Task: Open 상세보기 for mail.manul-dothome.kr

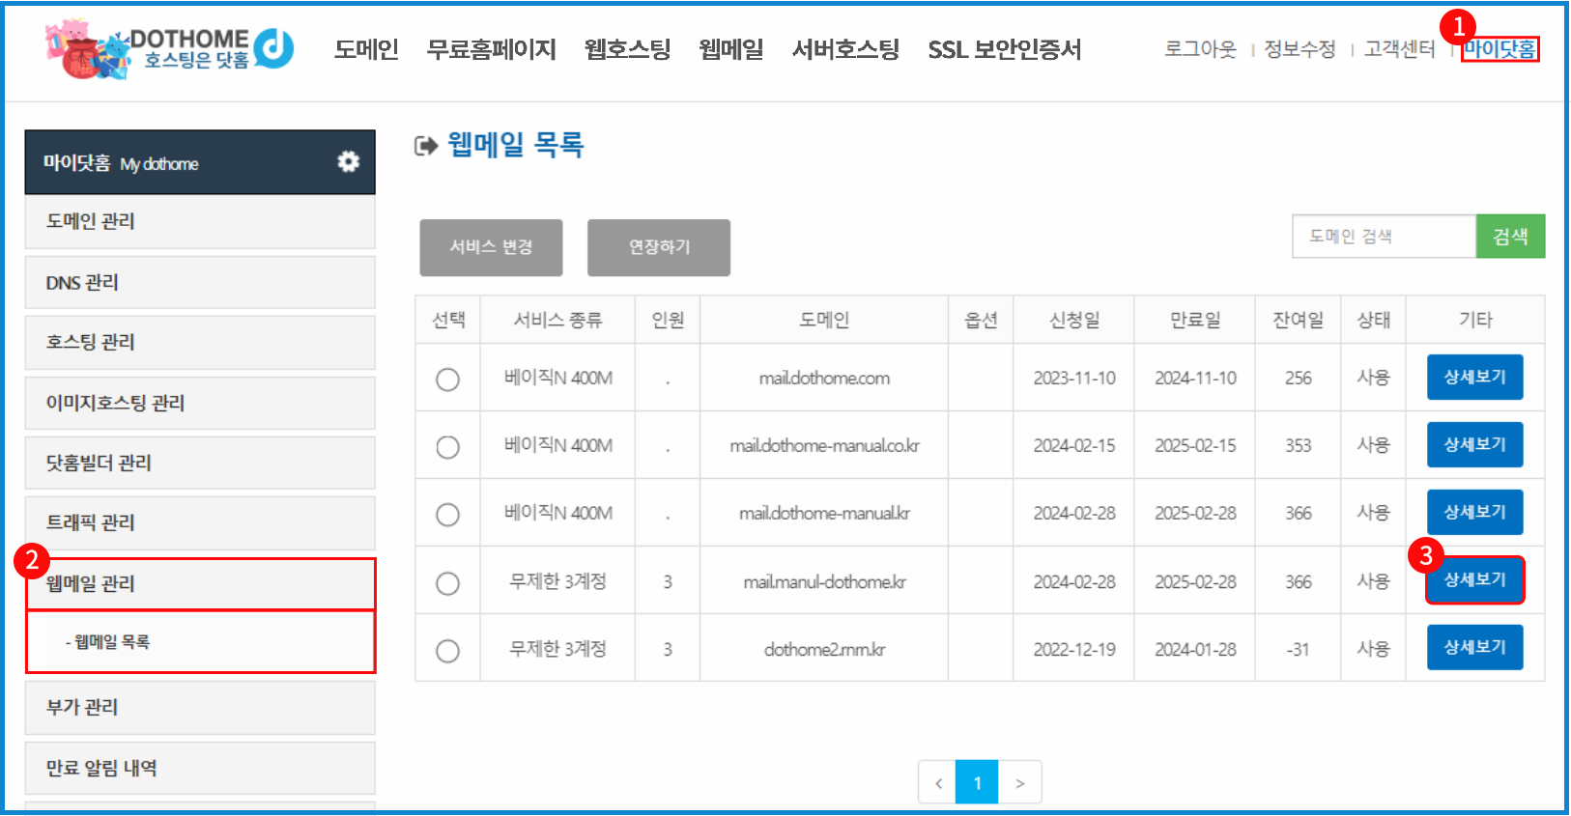Action: point(1474,580)
